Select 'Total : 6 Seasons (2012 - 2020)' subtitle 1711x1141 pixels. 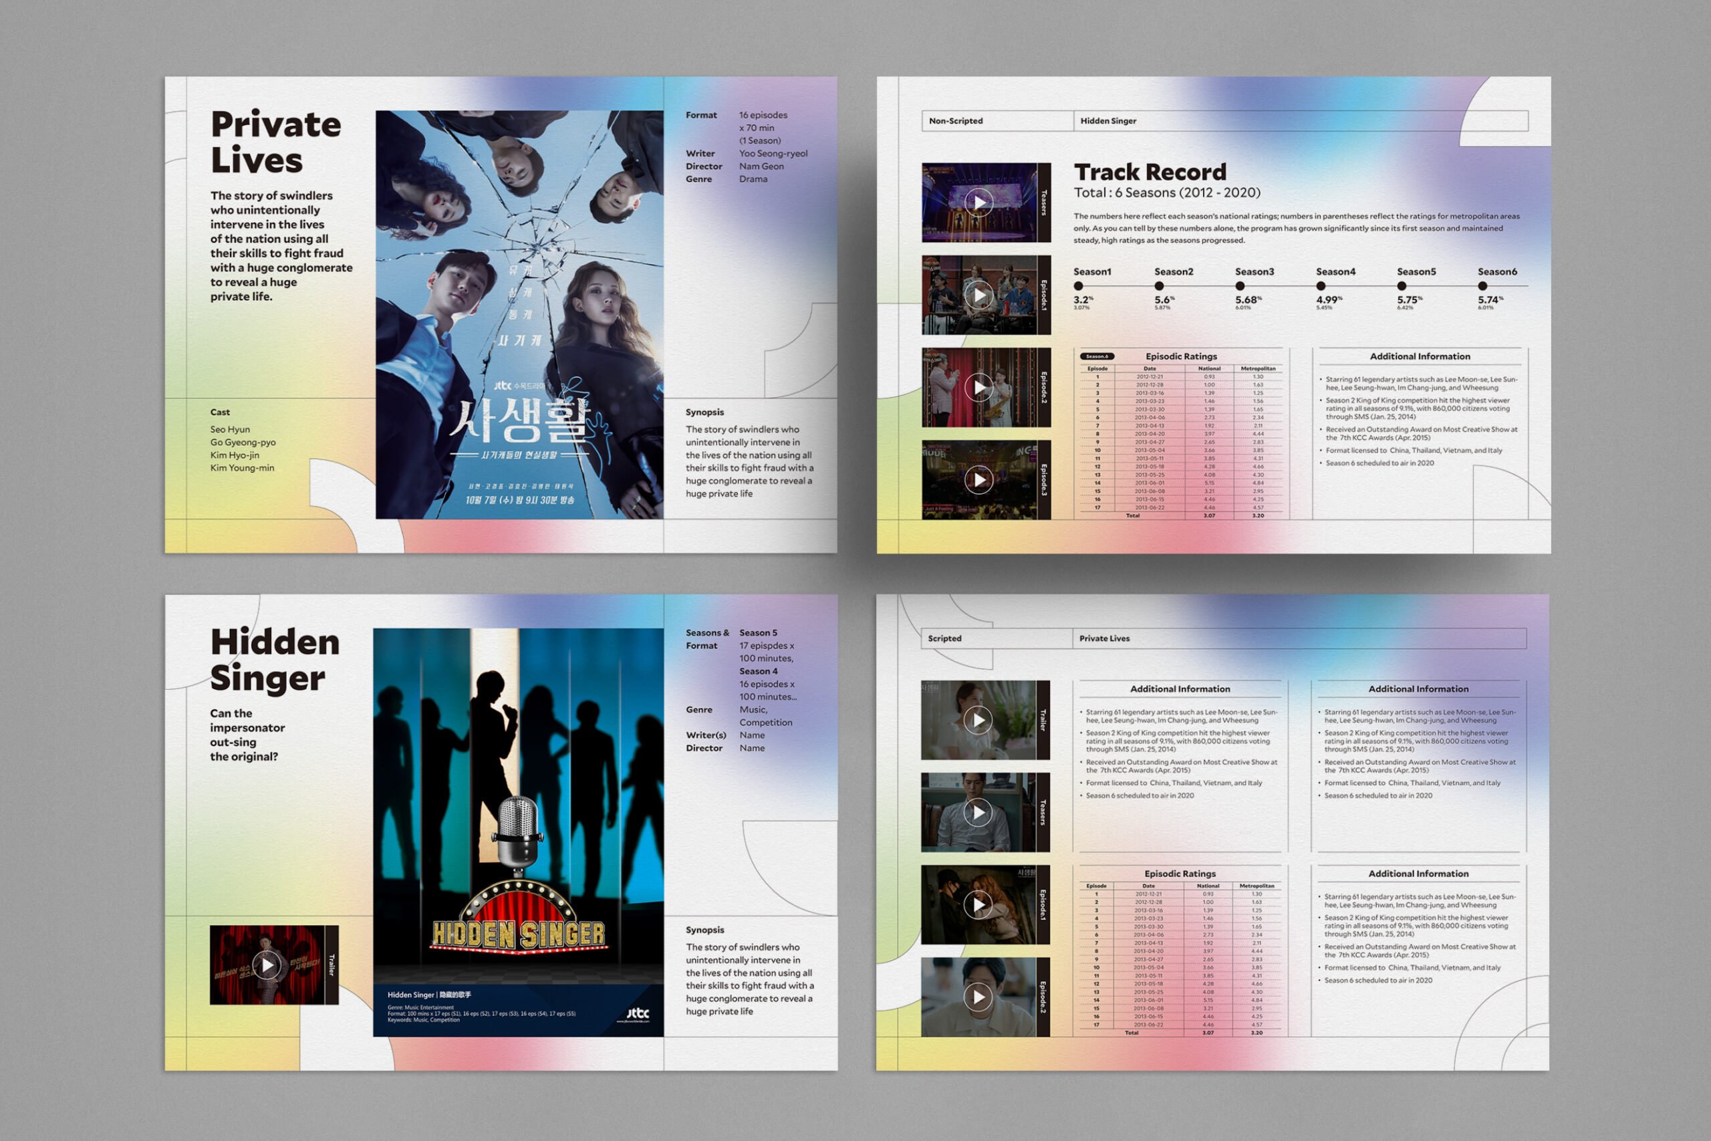(1167, 193)
